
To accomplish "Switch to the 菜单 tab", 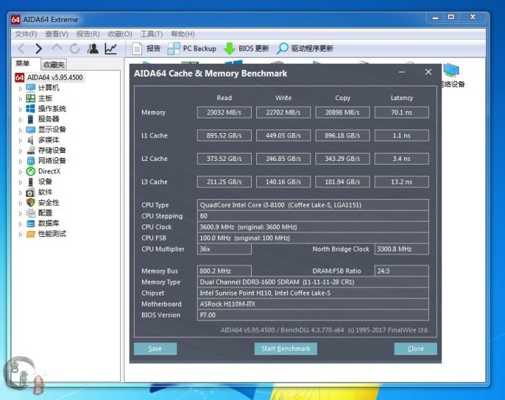I will point(23,64).
